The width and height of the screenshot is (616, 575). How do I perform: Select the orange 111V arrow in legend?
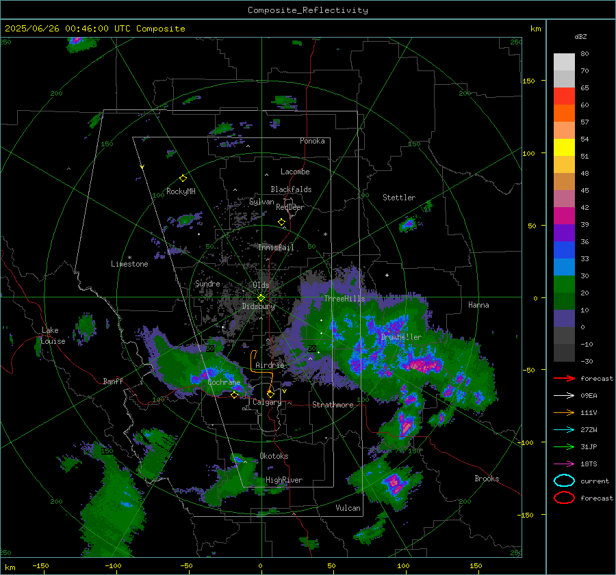[564, 412]
